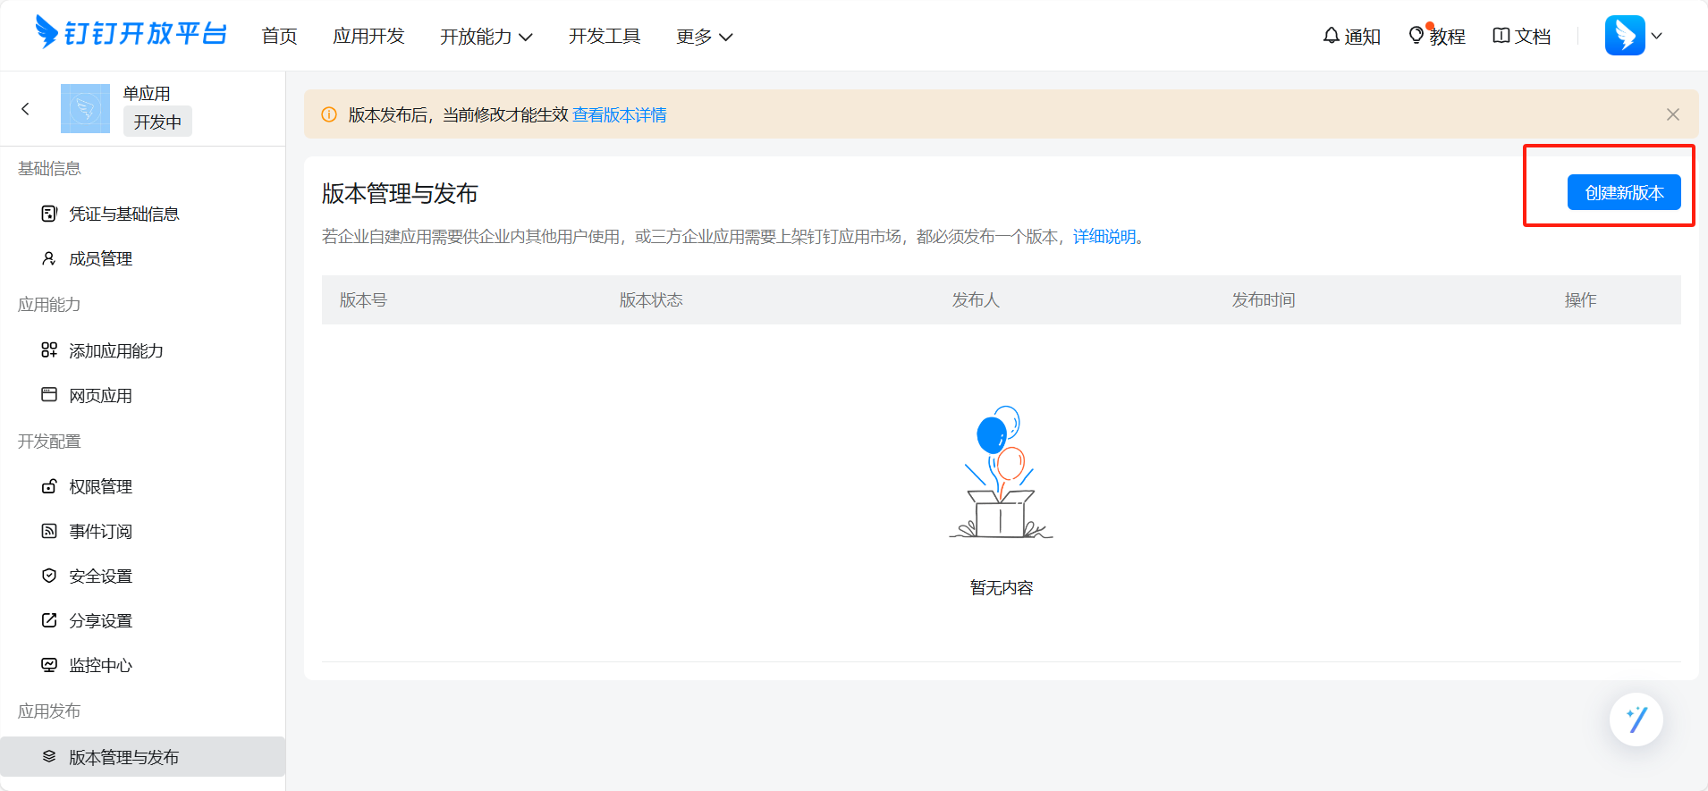The height and width of the screenshot is (791, 1708).
Task: Expand the account avatar dropdown arrow
Action: tap(1656, 36)
